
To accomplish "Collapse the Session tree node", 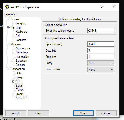I will (x=8, y=19).
